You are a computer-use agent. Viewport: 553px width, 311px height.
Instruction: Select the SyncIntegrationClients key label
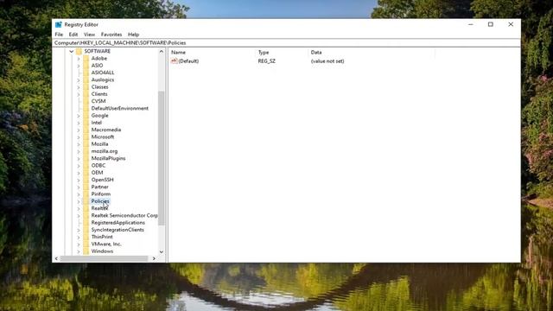click(x=118, y=230)
